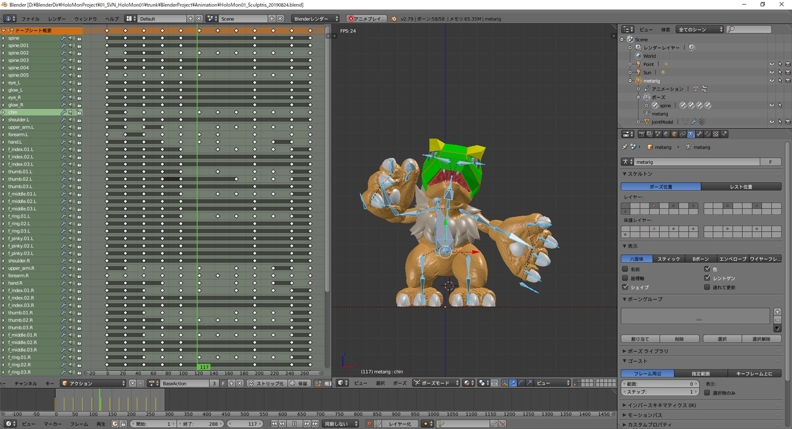This screenshot has width=792, height=429.
Task: Toggle visibility of metarig in outliner
Action: pos(772,81)
